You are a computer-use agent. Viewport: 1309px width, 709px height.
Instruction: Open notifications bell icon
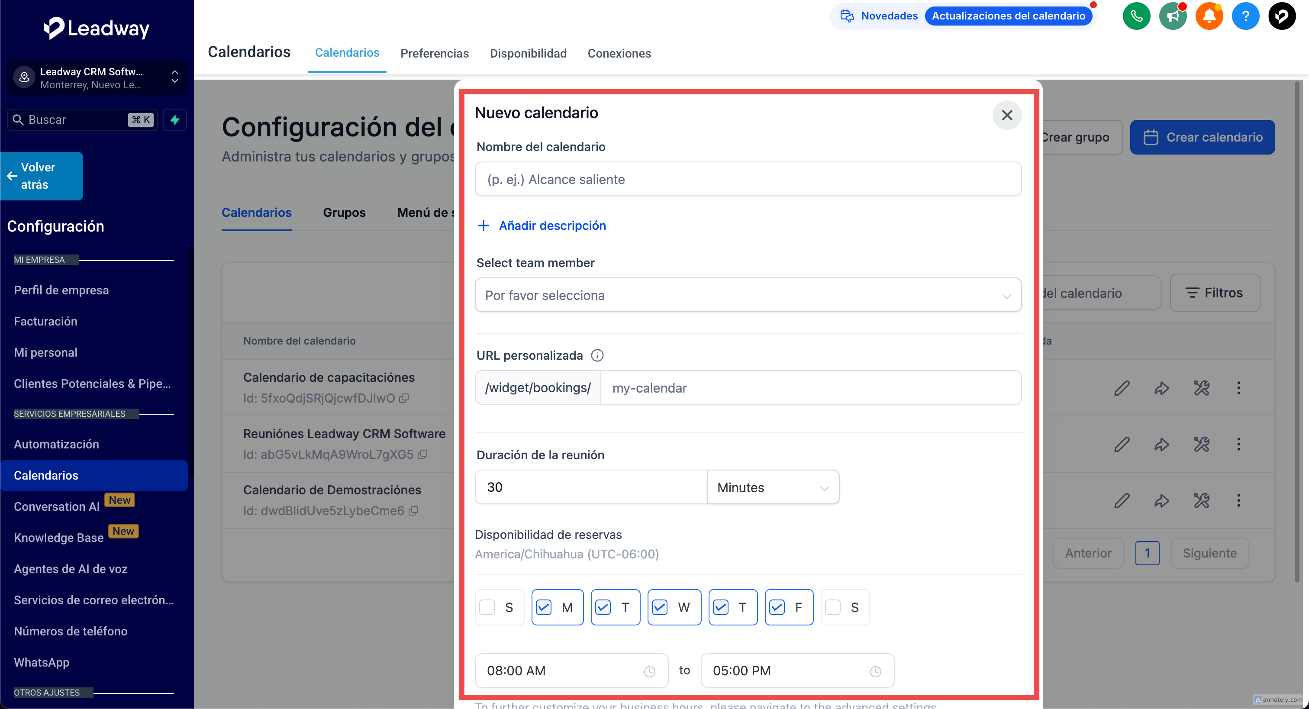coord(1209,16)
